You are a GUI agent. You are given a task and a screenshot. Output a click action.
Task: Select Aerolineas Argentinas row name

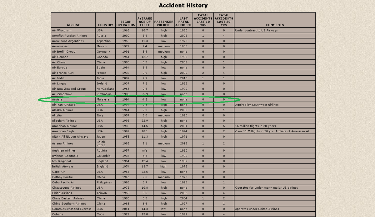68,41
